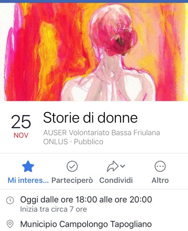Select the 'Altro' label
The image size is (188, 231).
[160, 180]
